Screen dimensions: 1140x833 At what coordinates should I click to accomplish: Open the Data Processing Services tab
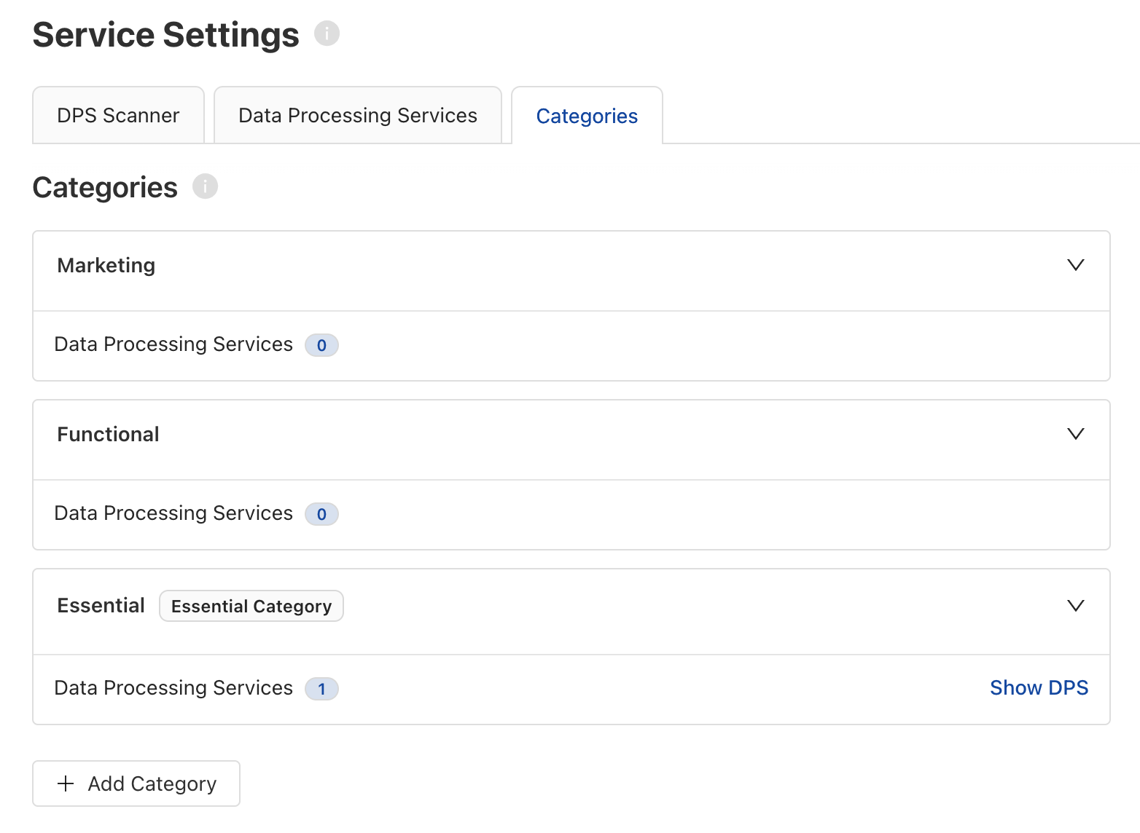(x=356, y=114)
